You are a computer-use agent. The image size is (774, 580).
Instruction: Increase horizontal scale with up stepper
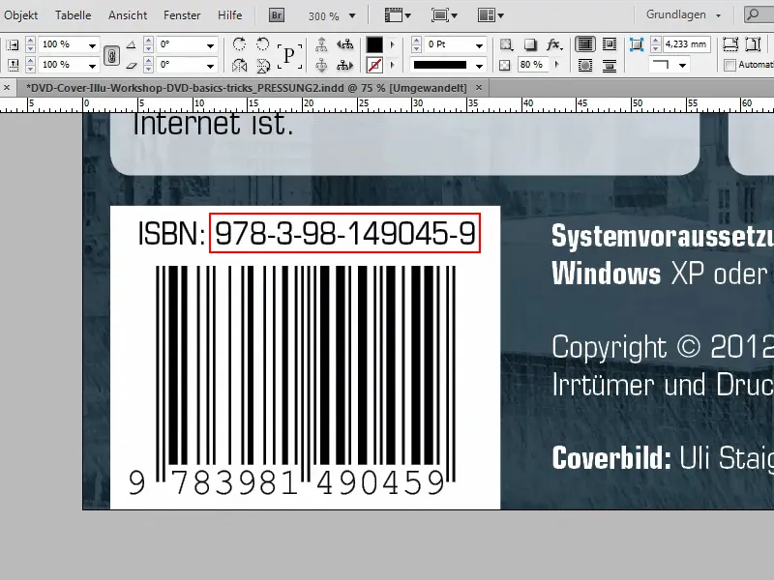30,41
